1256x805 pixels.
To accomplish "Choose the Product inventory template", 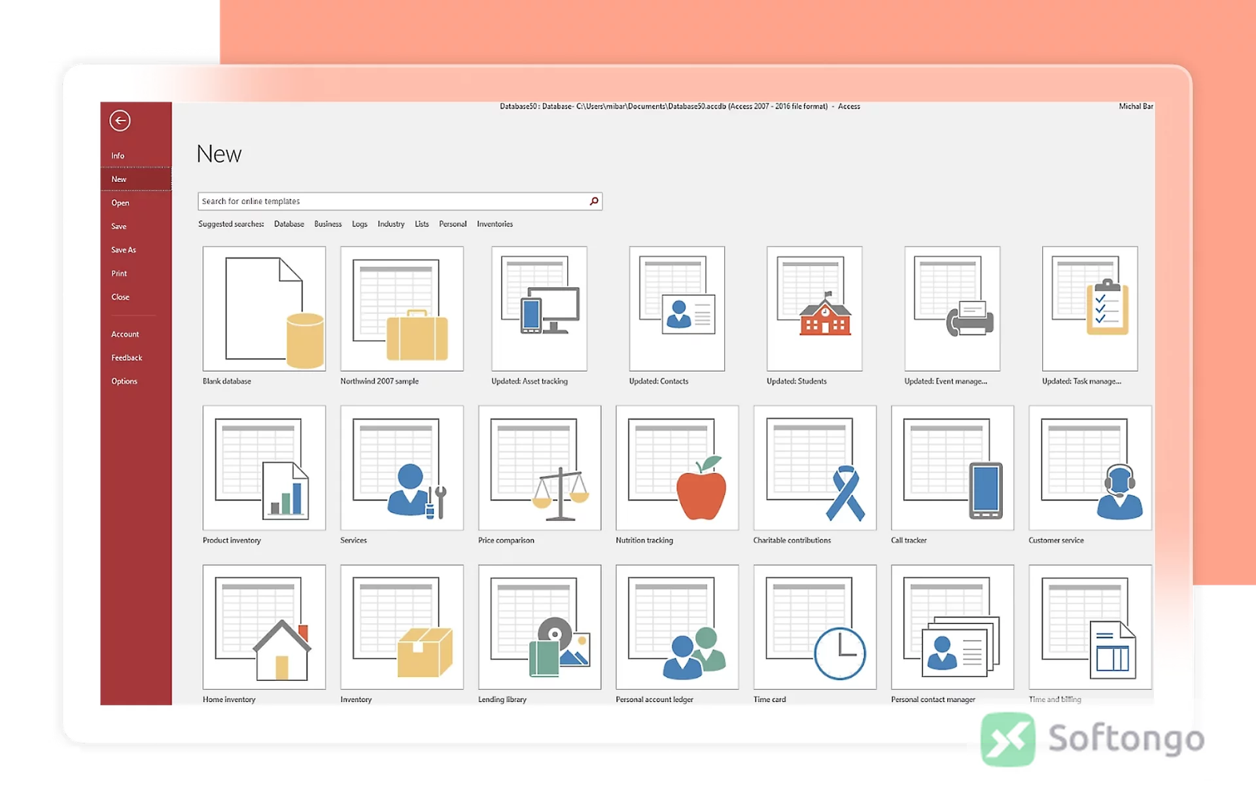I will [264, 468].
